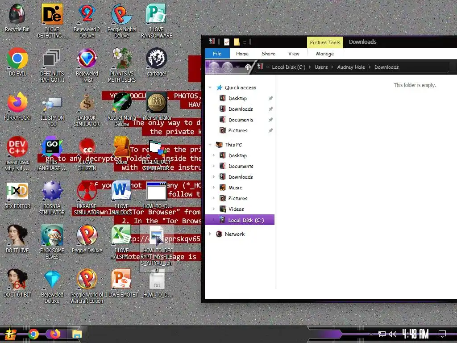This screenshot has height=343, width=457.
Task: Click 'Audrey Hale' breadcrumb in address bar
Action: [351, 67]
